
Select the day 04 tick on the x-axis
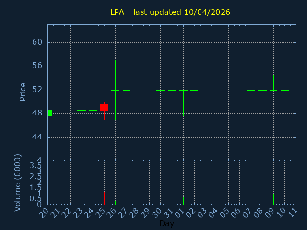(213, 212)
